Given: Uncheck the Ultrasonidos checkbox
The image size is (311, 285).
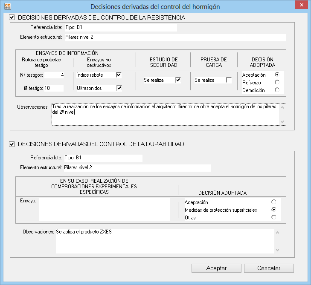Looking at the screenshot, I should click(x=119, y=88).
